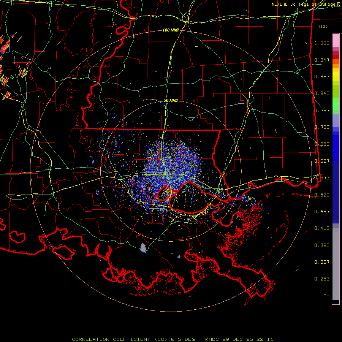Select the 0.893 scale value
Screen dimensions: 342x342
[322, 76]
